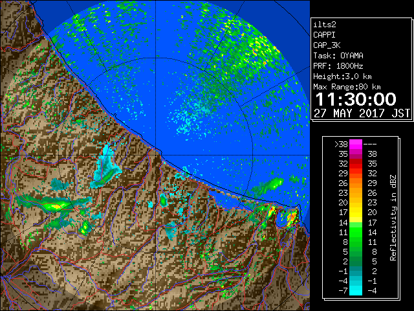This screenshot has width=414, height=311.
Task: Select the 'Height:3.0 km' text
Action: tap(342, 76)
